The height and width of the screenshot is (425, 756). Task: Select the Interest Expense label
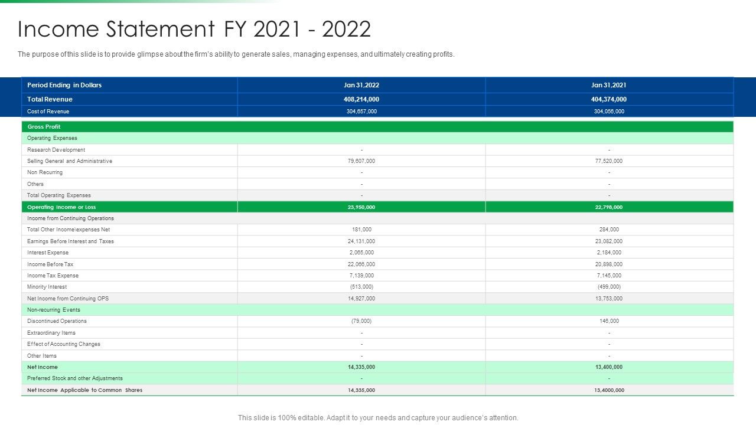[48, 253]
